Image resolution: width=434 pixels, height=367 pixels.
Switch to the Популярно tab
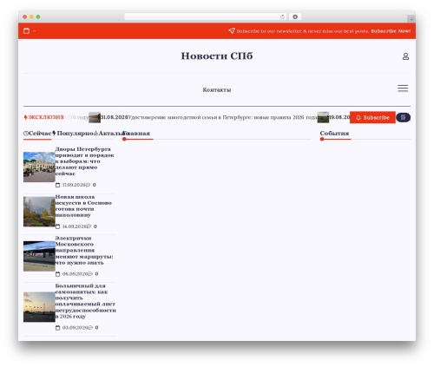point(73,134)
